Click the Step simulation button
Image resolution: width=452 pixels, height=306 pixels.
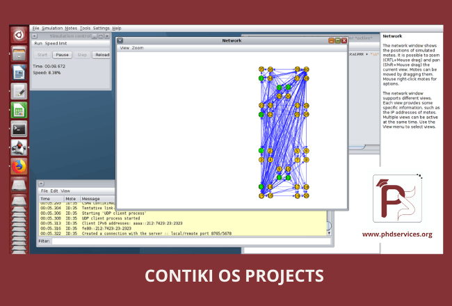[82, 55]
